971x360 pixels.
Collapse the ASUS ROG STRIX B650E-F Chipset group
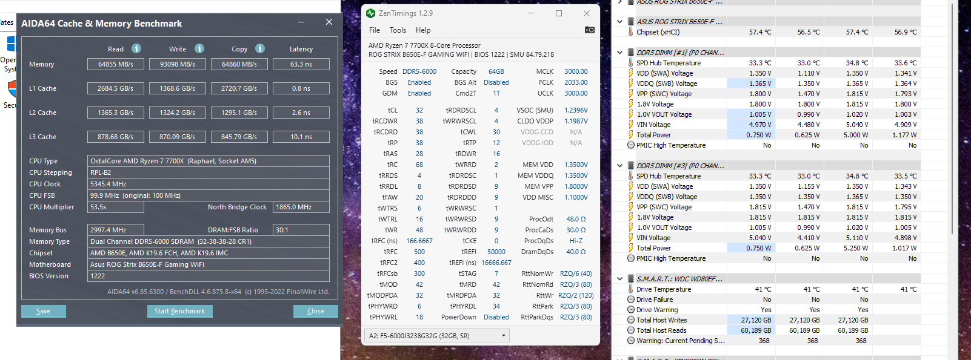(619, 22)
